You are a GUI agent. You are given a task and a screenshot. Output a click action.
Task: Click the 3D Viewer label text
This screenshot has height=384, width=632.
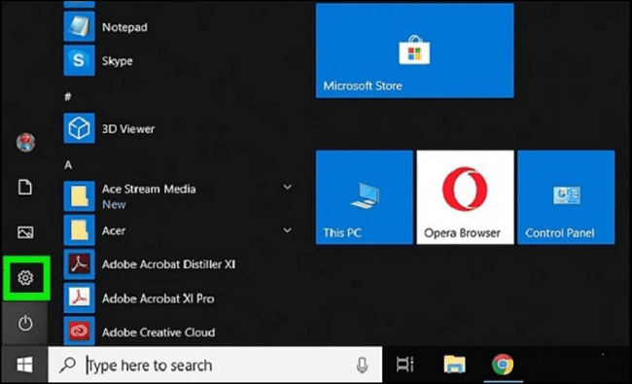[128, 129]
